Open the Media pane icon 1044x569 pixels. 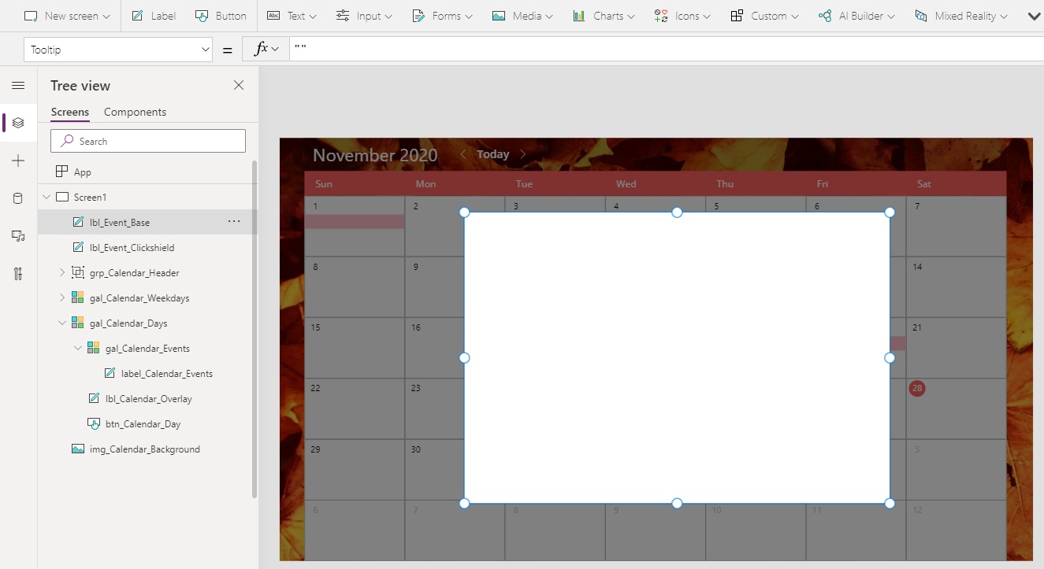pos(18,235)
